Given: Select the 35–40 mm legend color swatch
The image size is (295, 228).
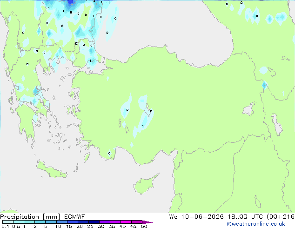Looking at the screenshot, I should click(x=115, y=222).
